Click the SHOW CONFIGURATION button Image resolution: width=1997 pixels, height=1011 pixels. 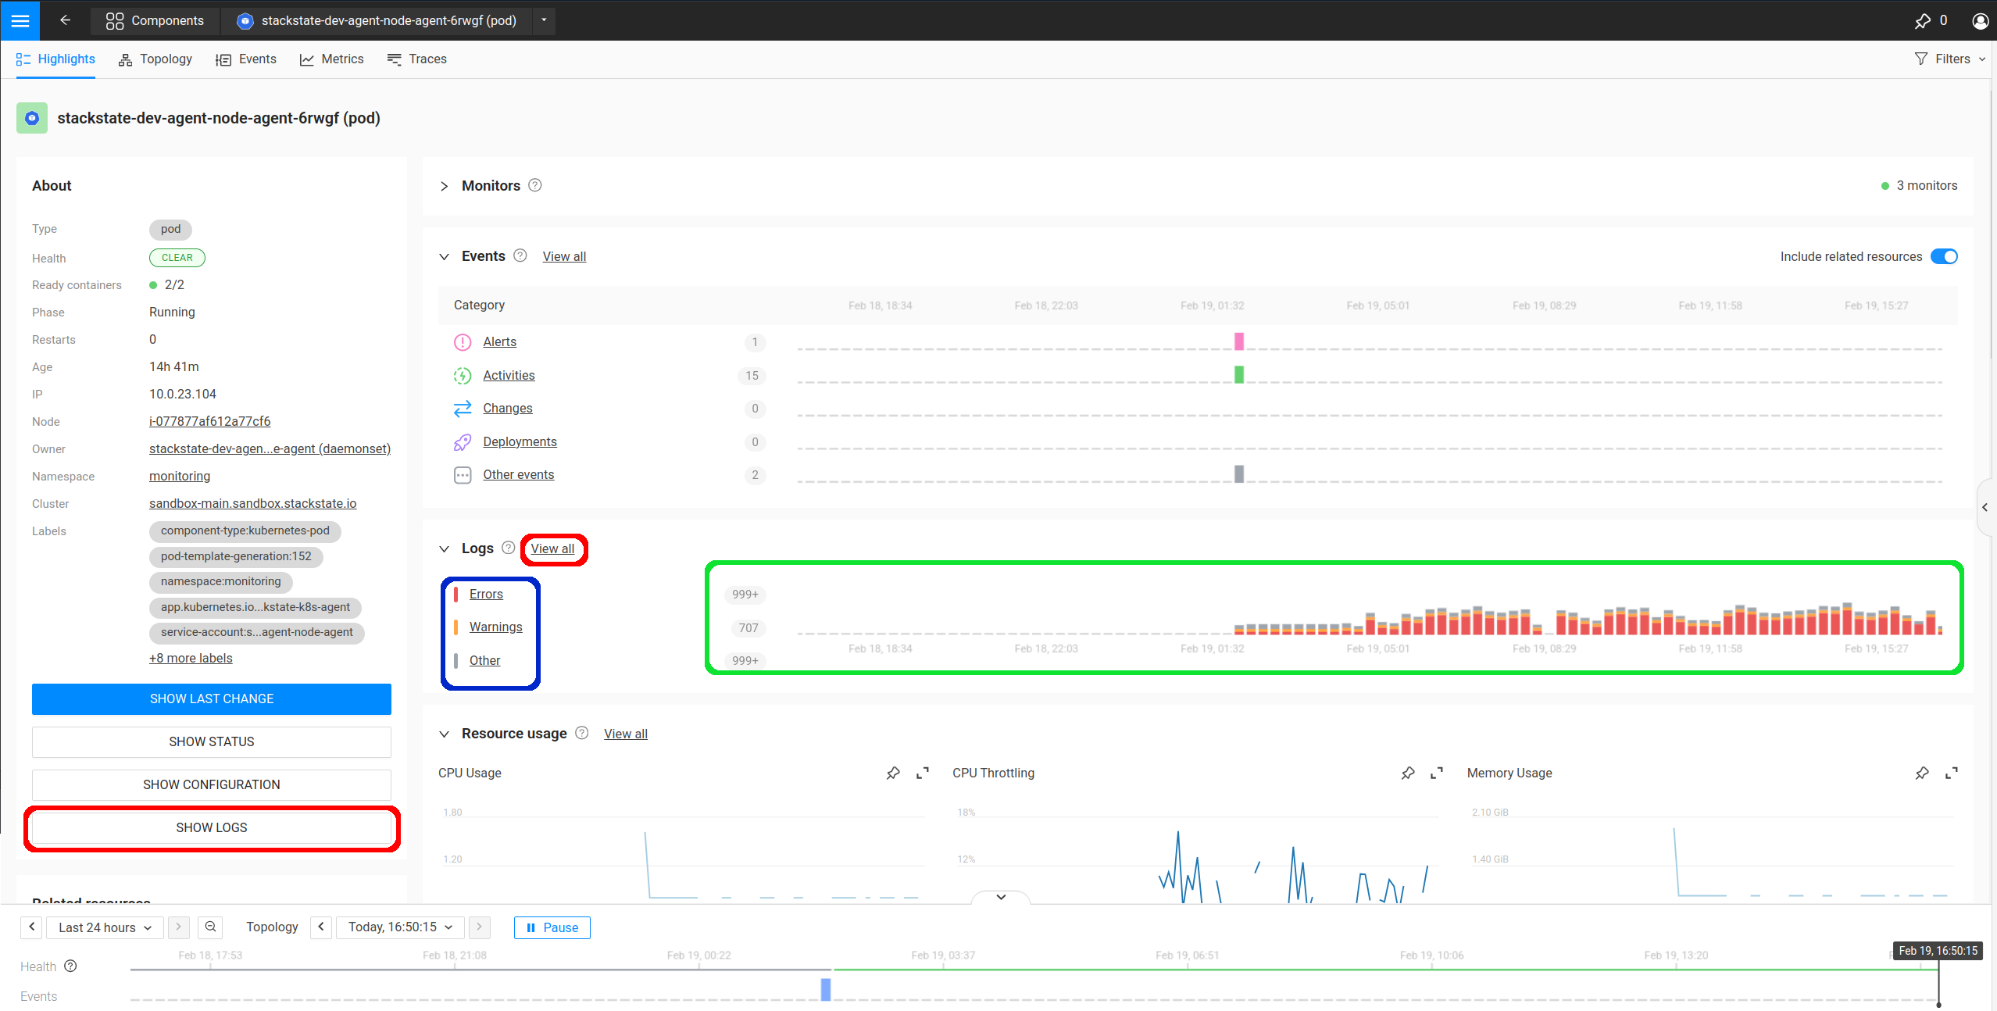(x=211, y=784)
